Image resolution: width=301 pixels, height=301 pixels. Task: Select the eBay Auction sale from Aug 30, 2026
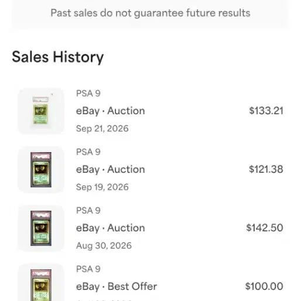(x=150, y=228)
